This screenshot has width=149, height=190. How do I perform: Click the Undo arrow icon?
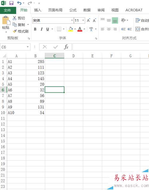point(19,3)
